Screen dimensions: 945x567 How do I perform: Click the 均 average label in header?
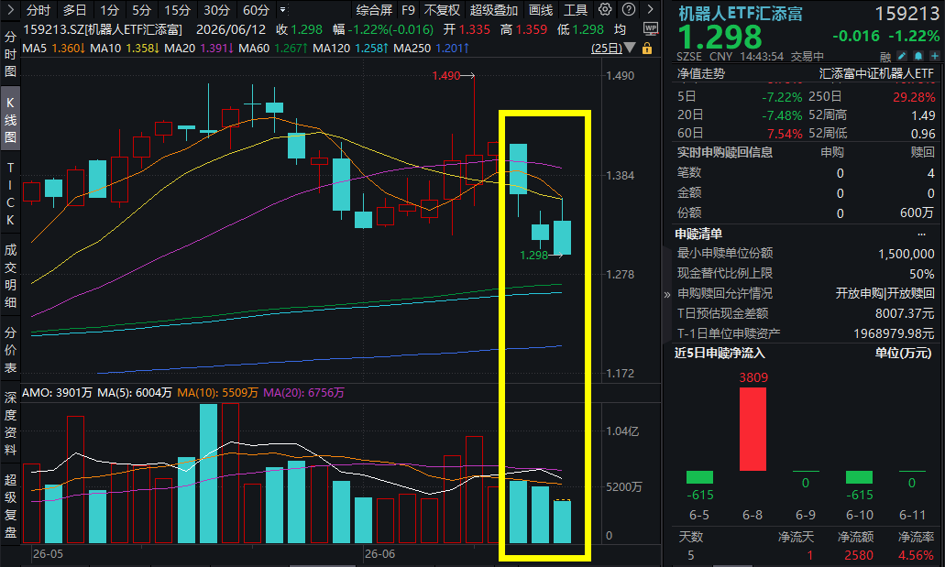tap(620, 29)
